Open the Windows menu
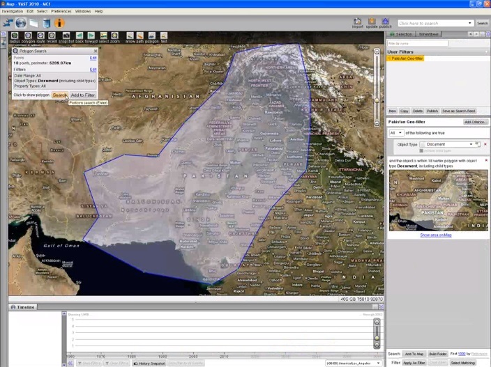The height and width of the screenshot is (367, 491). click(x=83, y=11)
